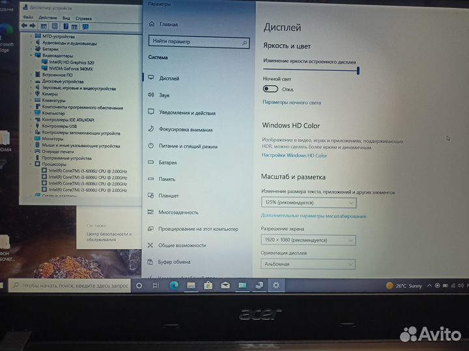469x351 pixels.
Task: Select Камеры category in device tree
Action: [50, 94]
